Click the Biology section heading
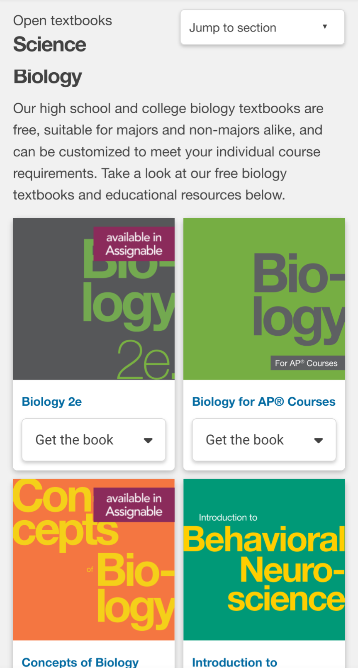358x668 pixels. tap(48, 77)
